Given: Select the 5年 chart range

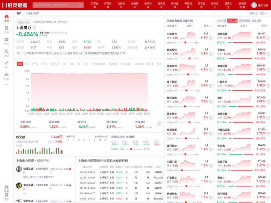Looking at the screenshot, I should (x=78, y=64).
